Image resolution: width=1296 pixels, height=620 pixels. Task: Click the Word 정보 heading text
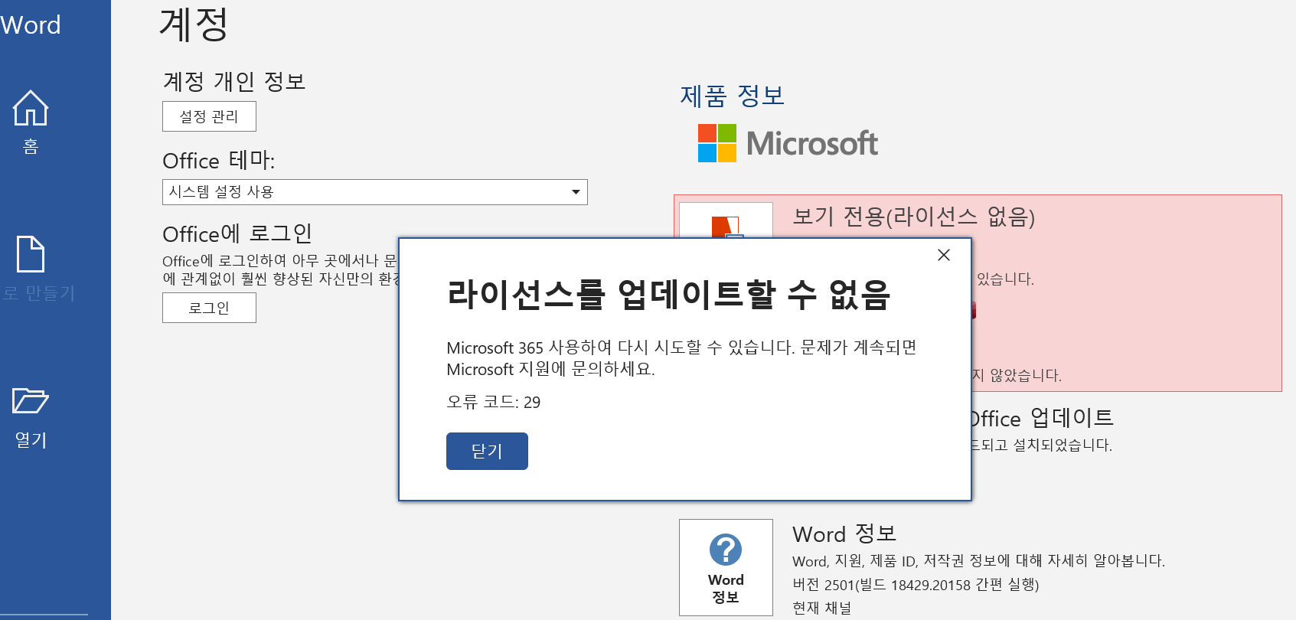844,534
